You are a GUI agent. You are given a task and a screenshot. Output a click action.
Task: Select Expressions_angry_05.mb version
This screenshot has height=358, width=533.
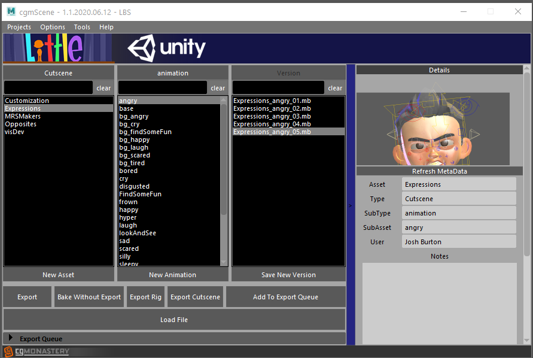pos(288,132)
